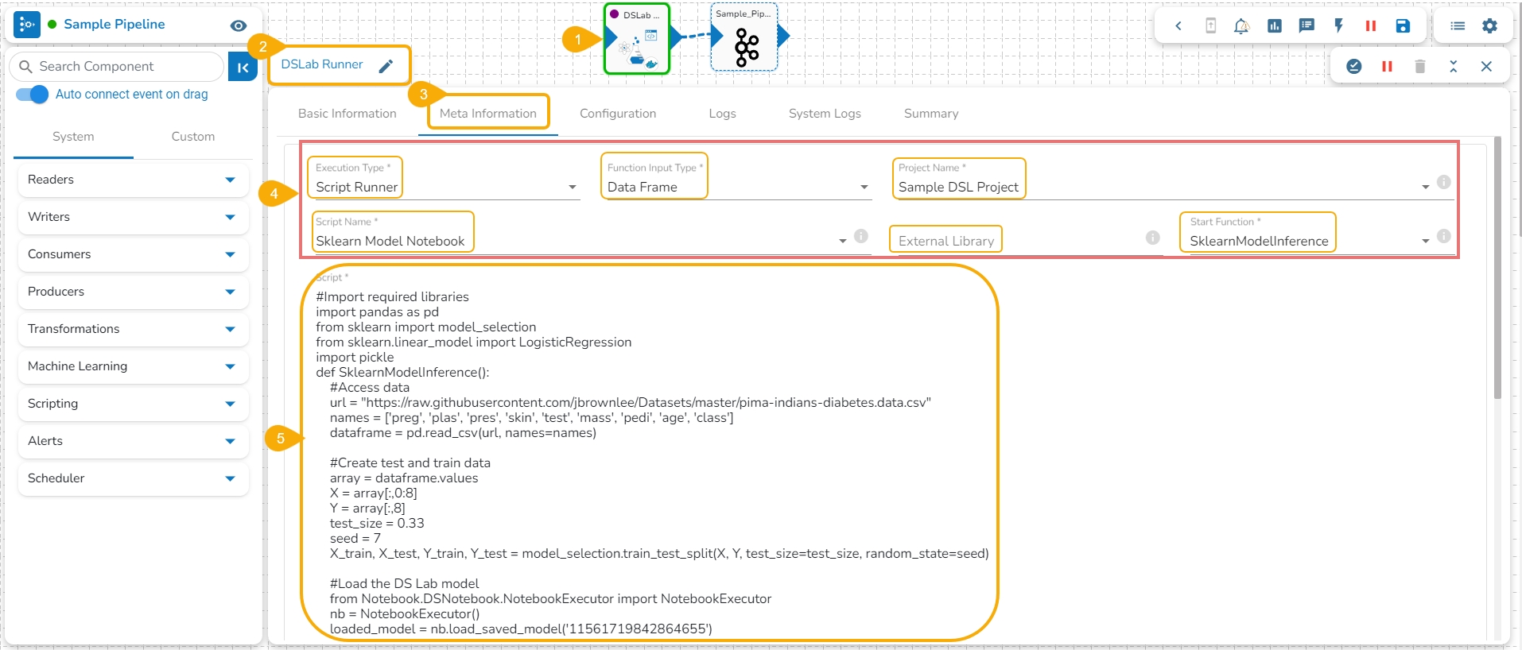Toggle the pipeline visibility eye icon
The height and width of the screenshot is (650, 1522).
(238, 25)
